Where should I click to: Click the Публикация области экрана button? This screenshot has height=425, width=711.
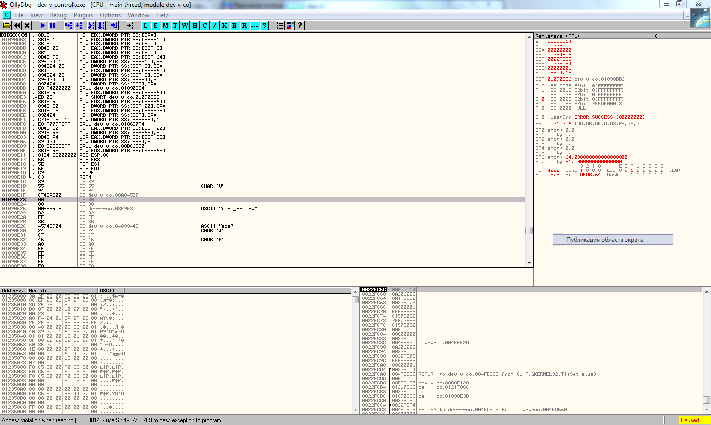[613, 239]
